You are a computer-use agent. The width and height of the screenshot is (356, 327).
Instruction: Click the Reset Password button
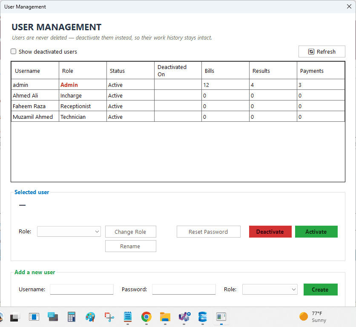click(x=208, y=232)
